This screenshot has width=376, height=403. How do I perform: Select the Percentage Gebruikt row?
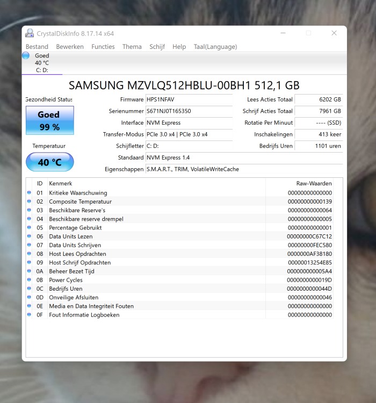[179, 228]
